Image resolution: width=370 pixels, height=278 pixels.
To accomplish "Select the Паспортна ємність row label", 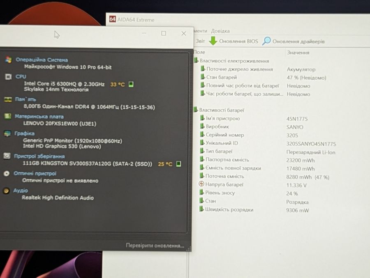I will (x=227, y=160).
